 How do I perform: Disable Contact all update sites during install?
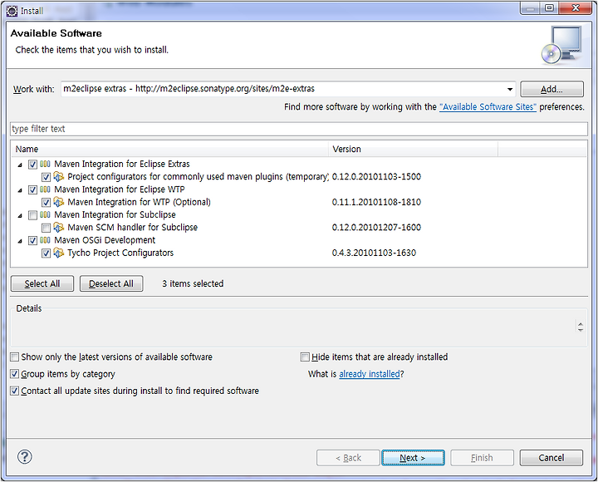click(x=14, y=391)
